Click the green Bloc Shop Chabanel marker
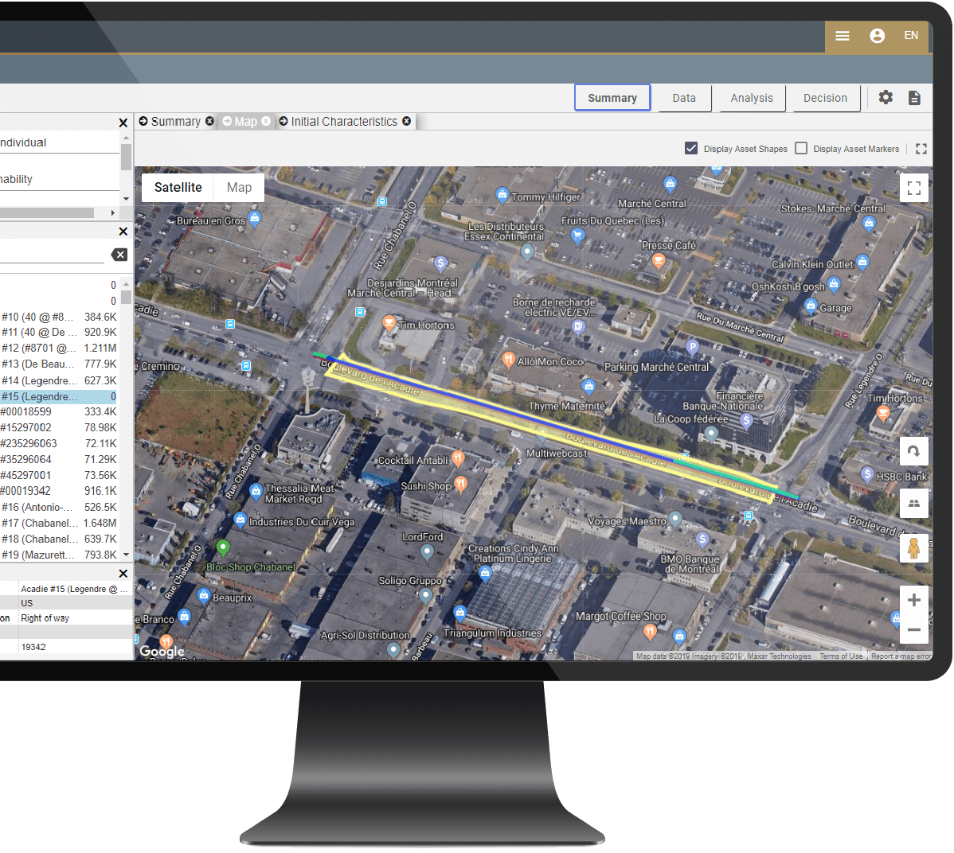This screenshot has height=853, width=954. coord(223,547)
